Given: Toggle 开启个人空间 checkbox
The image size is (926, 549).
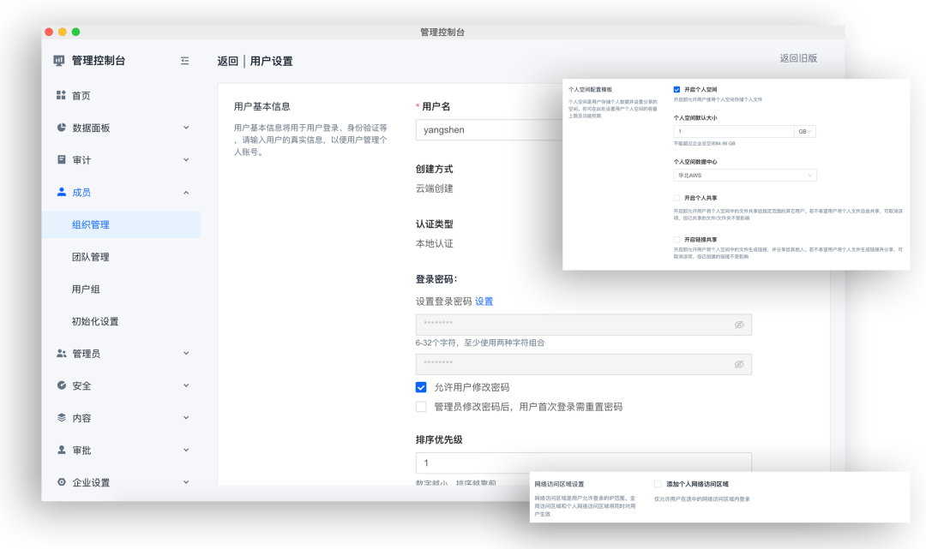Looking at the screenshot, I should pos(676,90).
